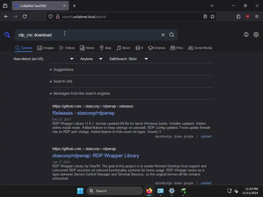Viewport: 263px width, 197px height.
Task: Open stascorp/rdpwrap: RDP Wrapper Library result
Action: 96,156
